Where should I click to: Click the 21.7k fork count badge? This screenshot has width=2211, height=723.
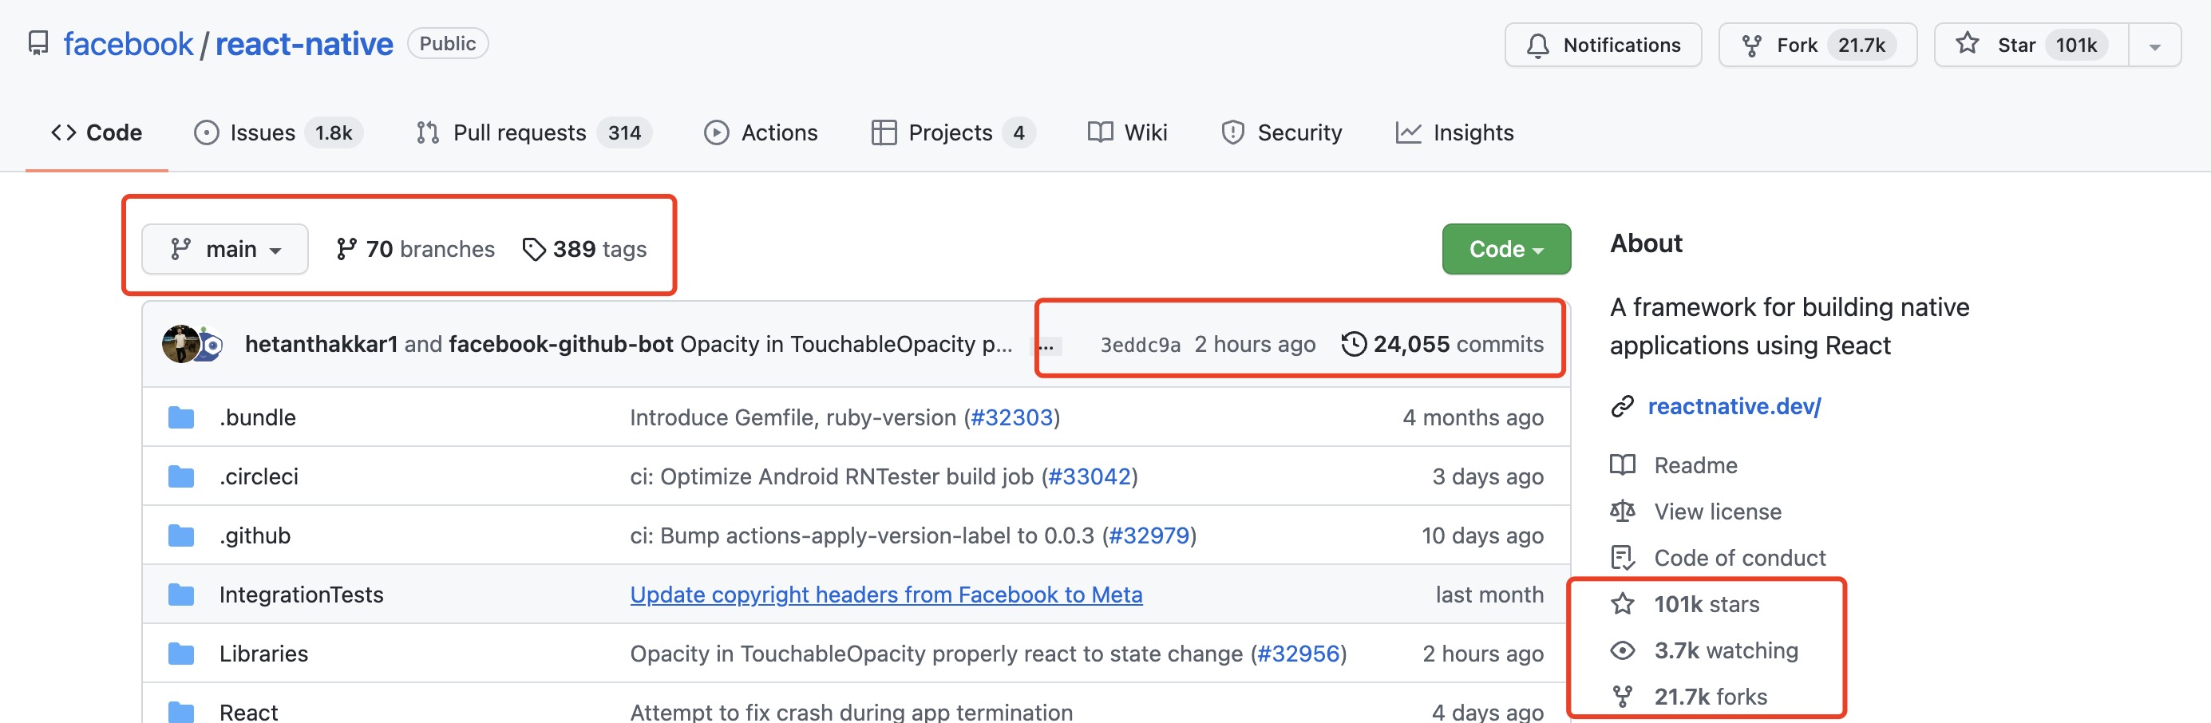click(1861, 45)
